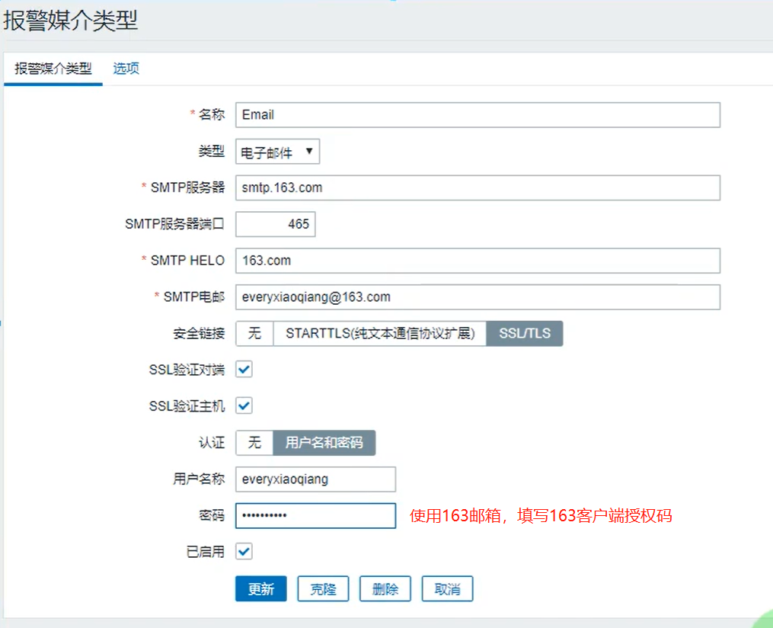Open the 类型 dropdown showing 电子邮件
This screenshot has height=628, width=773.
coord(277,152)
